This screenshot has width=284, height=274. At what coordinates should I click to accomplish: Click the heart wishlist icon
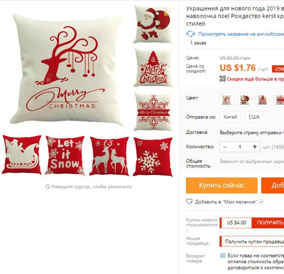[x=189, y=201]
